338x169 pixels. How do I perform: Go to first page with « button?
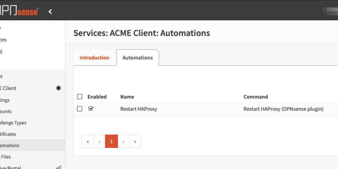pos(88,142)
